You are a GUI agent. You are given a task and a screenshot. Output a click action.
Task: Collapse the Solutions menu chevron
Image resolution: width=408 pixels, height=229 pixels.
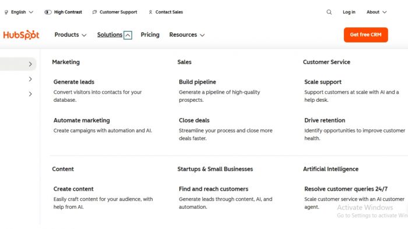coord(128,35)
